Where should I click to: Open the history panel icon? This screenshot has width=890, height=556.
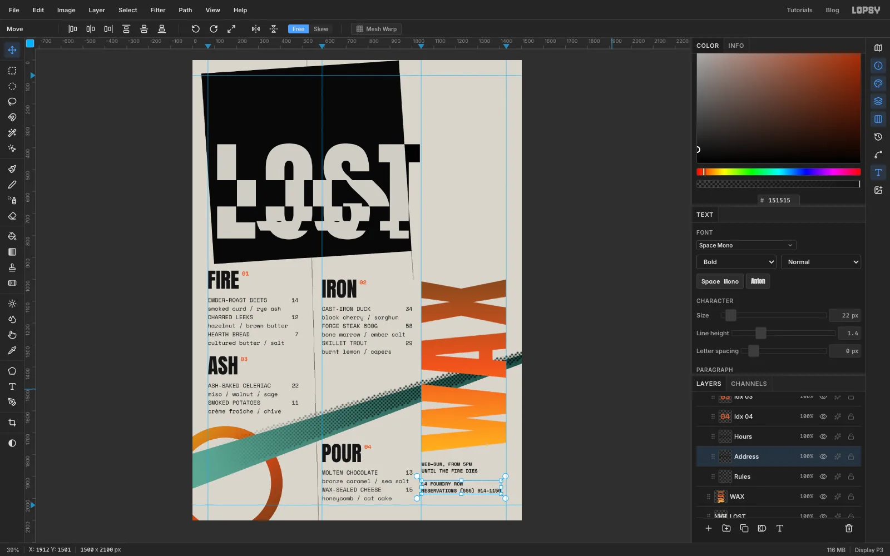pyautogui.click(x=878, y=137)
